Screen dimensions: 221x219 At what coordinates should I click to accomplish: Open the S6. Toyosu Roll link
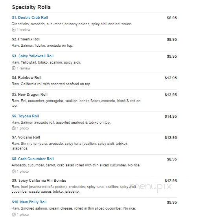coord(26,116)
